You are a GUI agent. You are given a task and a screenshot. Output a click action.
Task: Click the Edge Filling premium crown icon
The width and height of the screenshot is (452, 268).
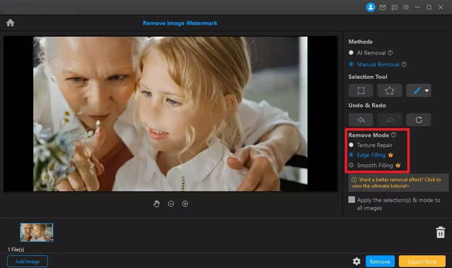point(391,155)
